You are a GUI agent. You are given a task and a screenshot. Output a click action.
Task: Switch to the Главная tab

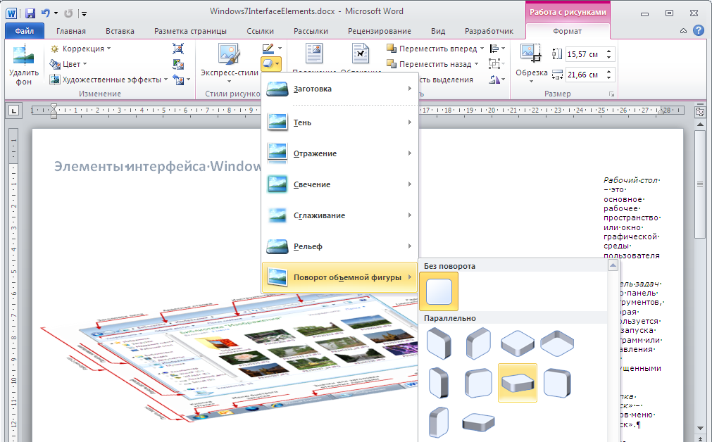[71, 31]
